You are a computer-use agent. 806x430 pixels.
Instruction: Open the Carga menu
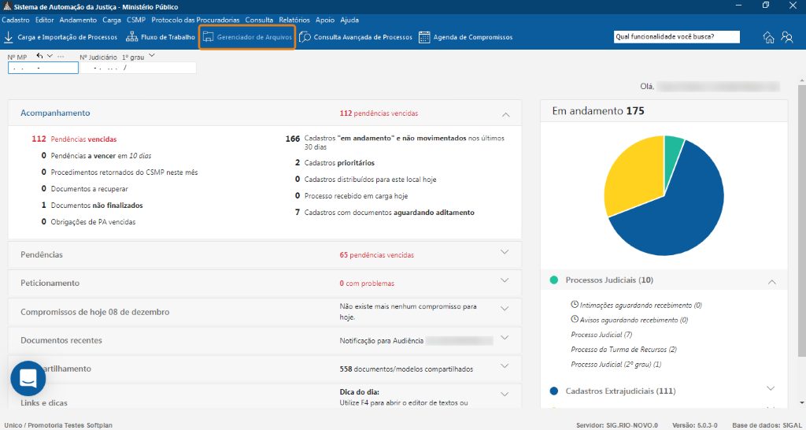coord(112,20)
